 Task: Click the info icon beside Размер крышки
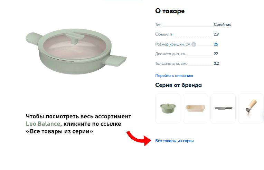[194, 44]
